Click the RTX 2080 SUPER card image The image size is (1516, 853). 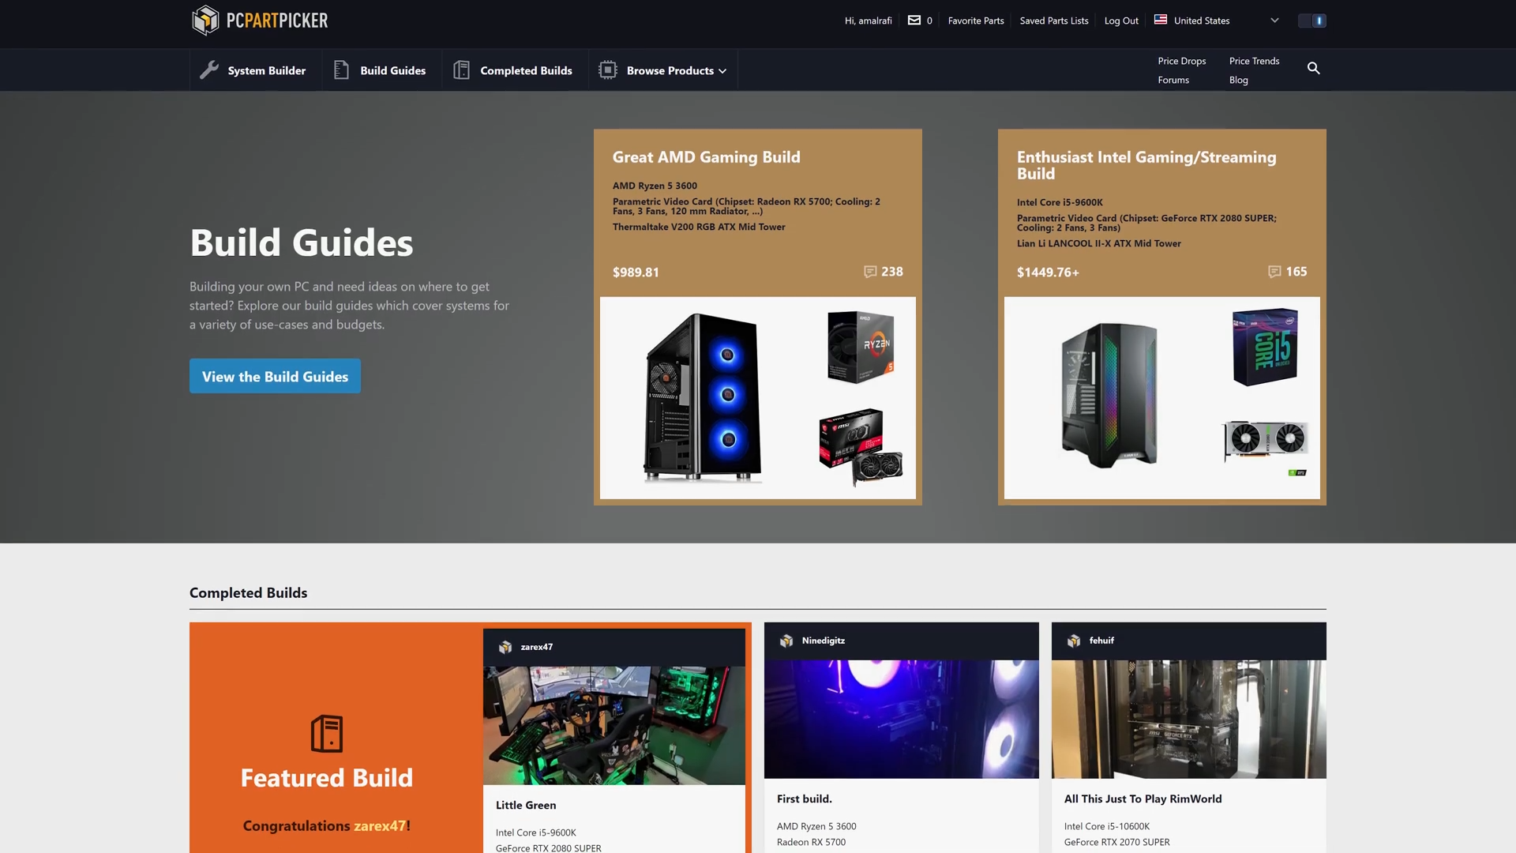coord(1266,442)
